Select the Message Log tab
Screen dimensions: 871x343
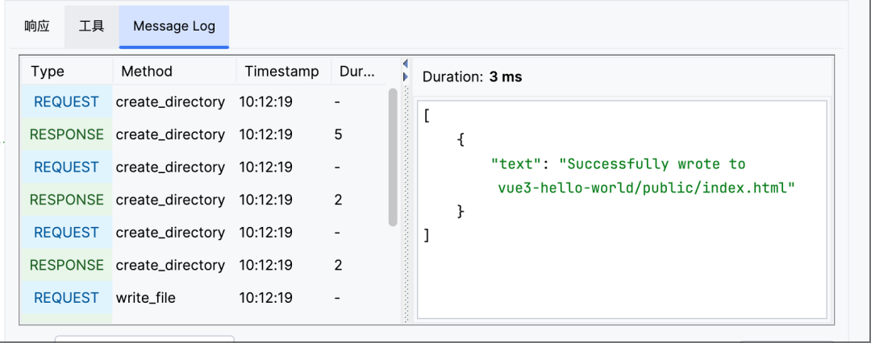tap(174, 26)
